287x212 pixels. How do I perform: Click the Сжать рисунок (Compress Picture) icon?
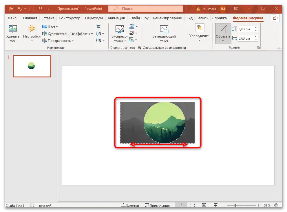pos(98,26)
